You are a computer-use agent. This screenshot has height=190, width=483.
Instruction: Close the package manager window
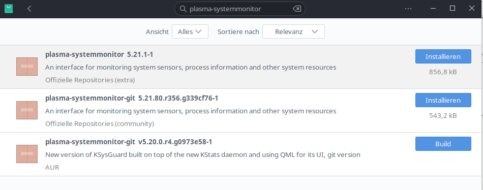click(472, 9)
